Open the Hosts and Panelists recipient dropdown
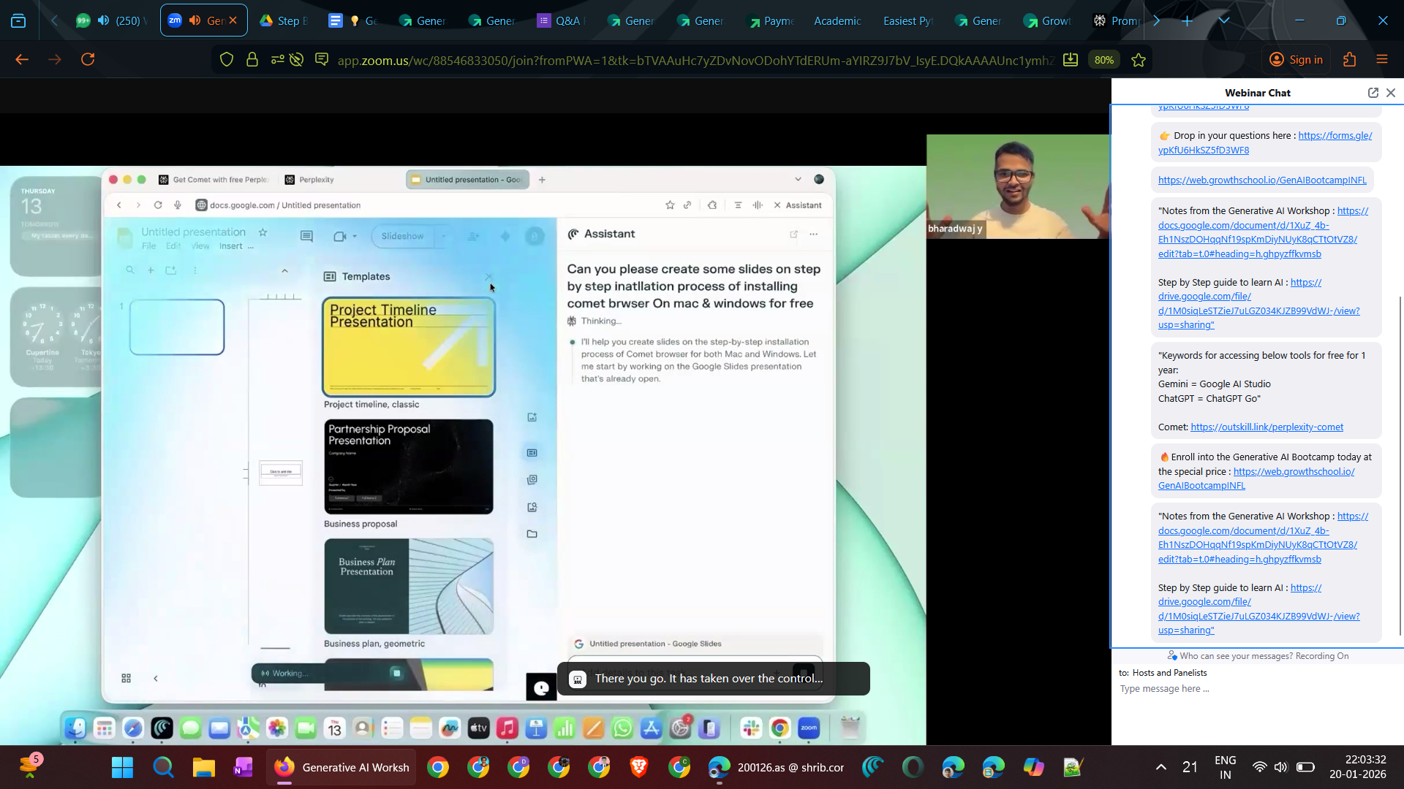 (x=1169, y=673)
